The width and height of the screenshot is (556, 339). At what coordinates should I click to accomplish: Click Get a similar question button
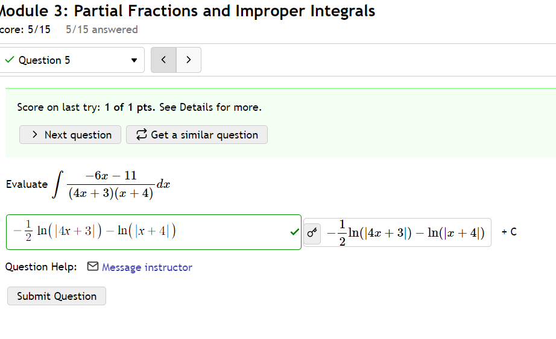pos(197,135)
